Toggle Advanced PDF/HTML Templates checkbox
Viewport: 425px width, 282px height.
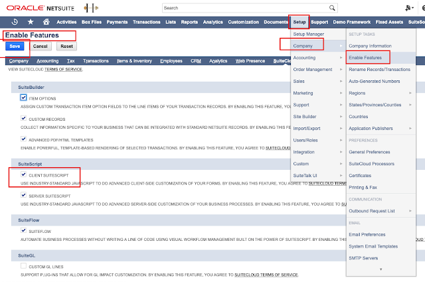(x=24, y=139)
